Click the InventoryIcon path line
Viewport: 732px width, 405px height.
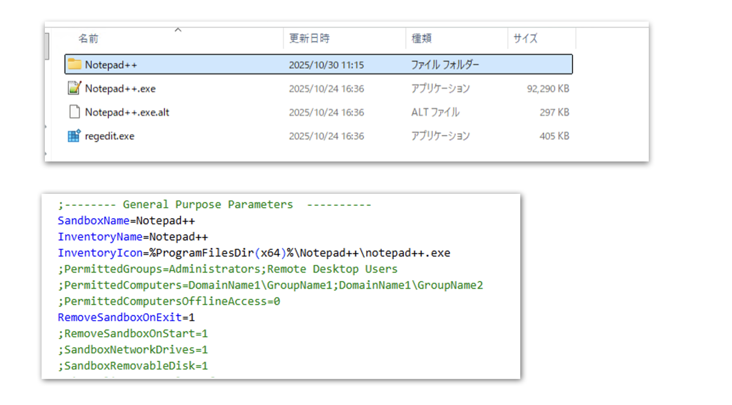[254, 253]
